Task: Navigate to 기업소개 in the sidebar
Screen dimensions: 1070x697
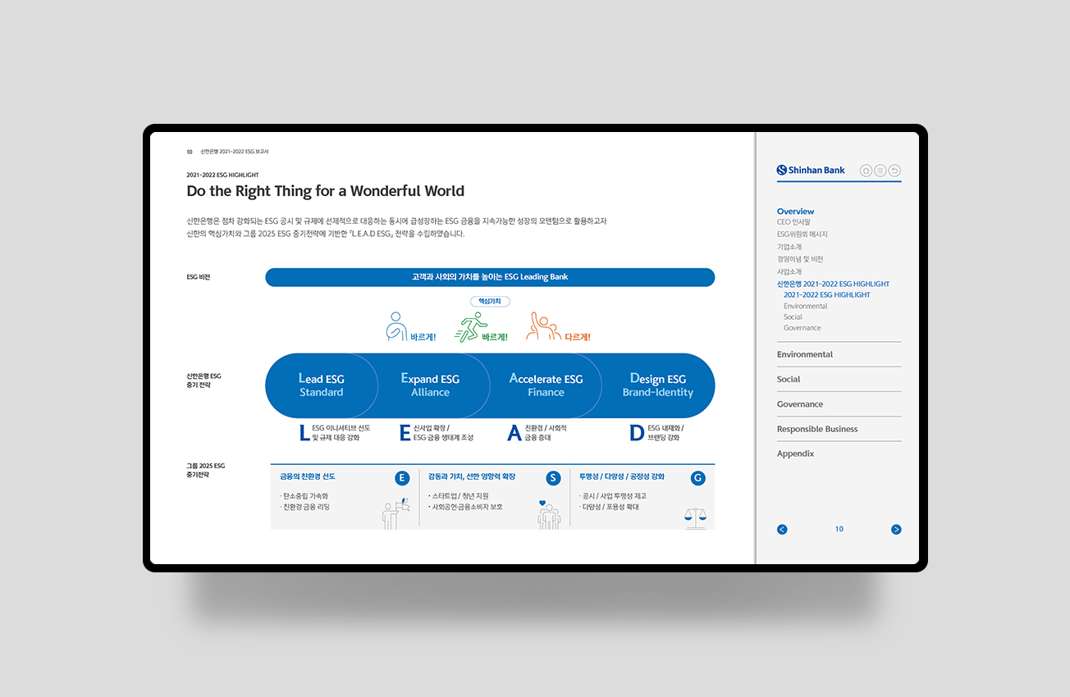Action: click(x=789, y=247)
